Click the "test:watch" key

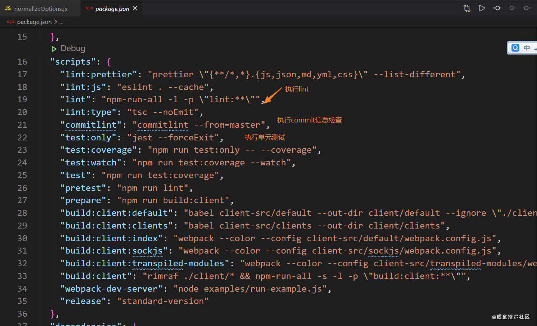91,163
